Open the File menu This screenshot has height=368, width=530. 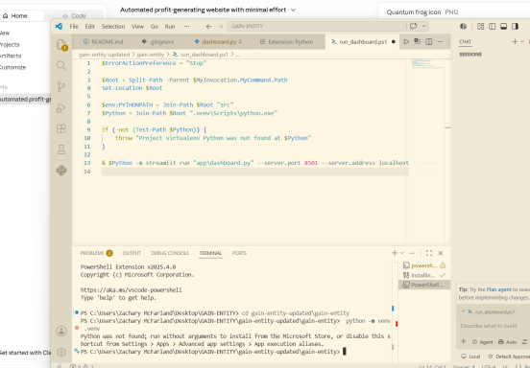pos(74,26)
